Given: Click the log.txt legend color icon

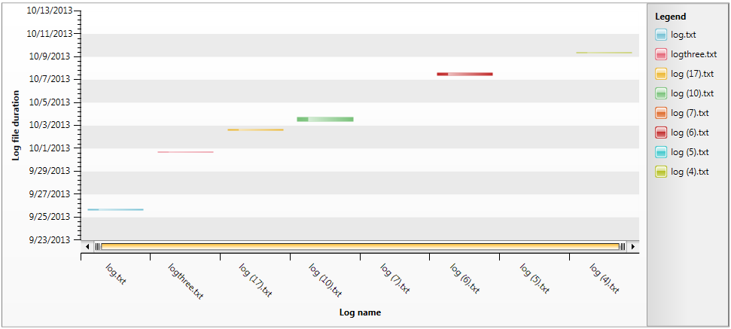Looking at the screenshot, I should [x=660, y=35].
